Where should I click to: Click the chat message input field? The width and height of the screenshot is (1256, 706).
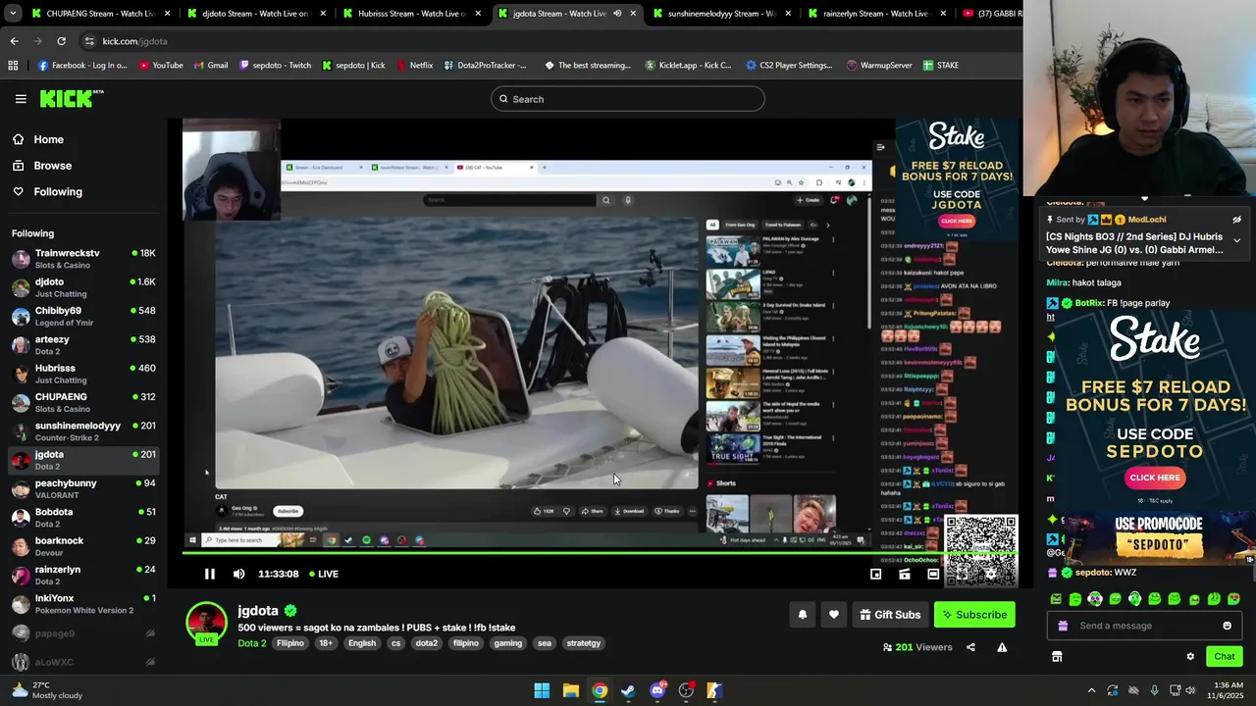1143,626
